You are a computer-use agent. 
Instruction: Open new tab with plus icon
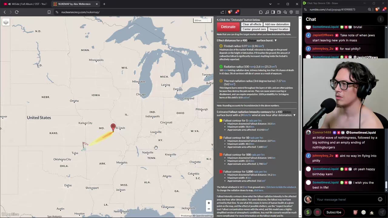104,4
